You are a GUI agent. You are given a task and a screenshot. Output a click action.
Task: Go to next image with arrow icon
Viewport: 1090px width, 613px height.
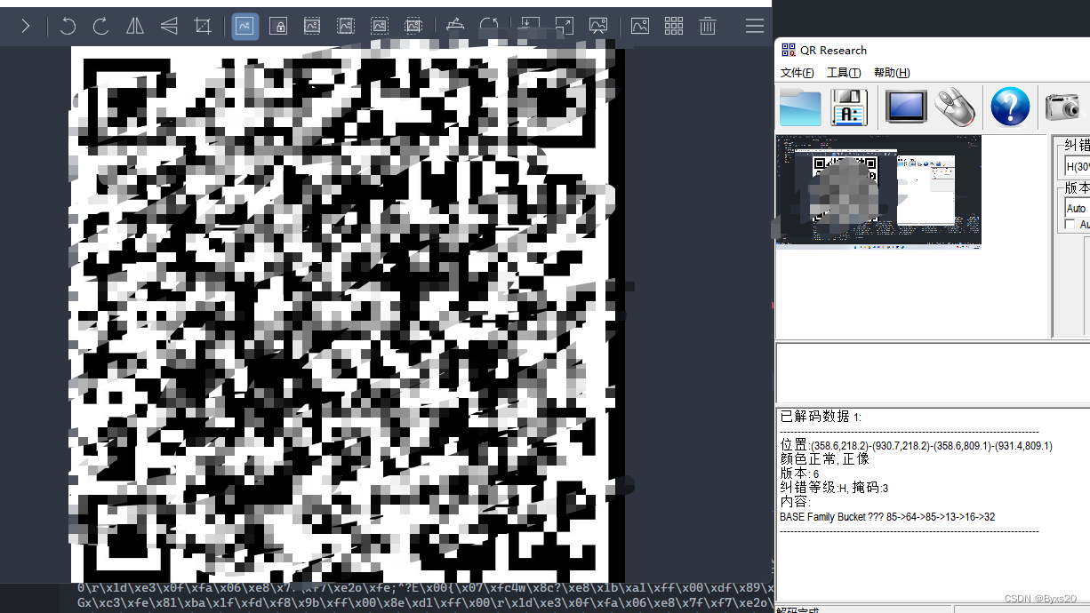coord(26,27)
